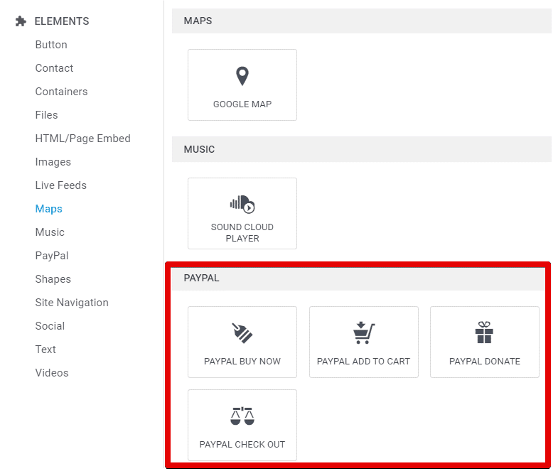The height and width of the screenshot is (471, 558).
Task: Select Containers in the elements list
Action: 61,92
